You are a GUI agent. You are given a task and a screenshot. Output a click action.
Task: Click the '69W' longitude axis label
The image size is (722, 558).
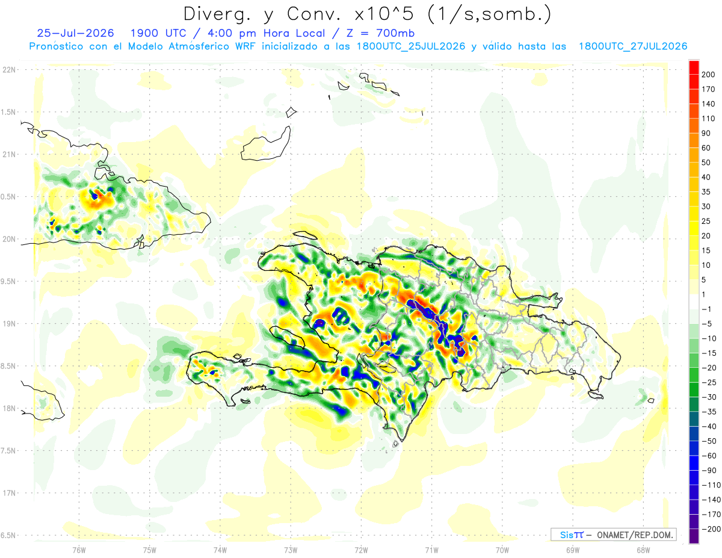point(573,549)
